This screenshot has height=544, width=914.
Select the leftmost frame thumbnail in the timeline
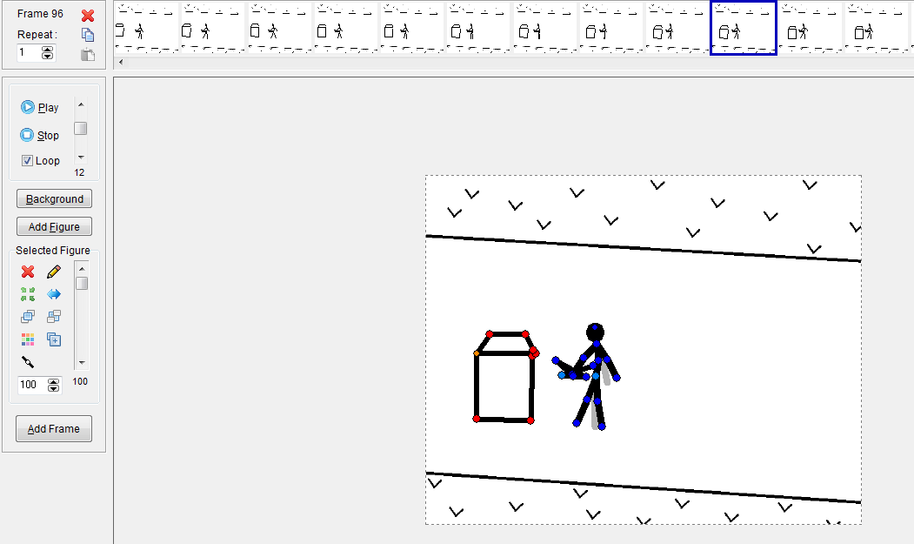(x=146, y=28)
